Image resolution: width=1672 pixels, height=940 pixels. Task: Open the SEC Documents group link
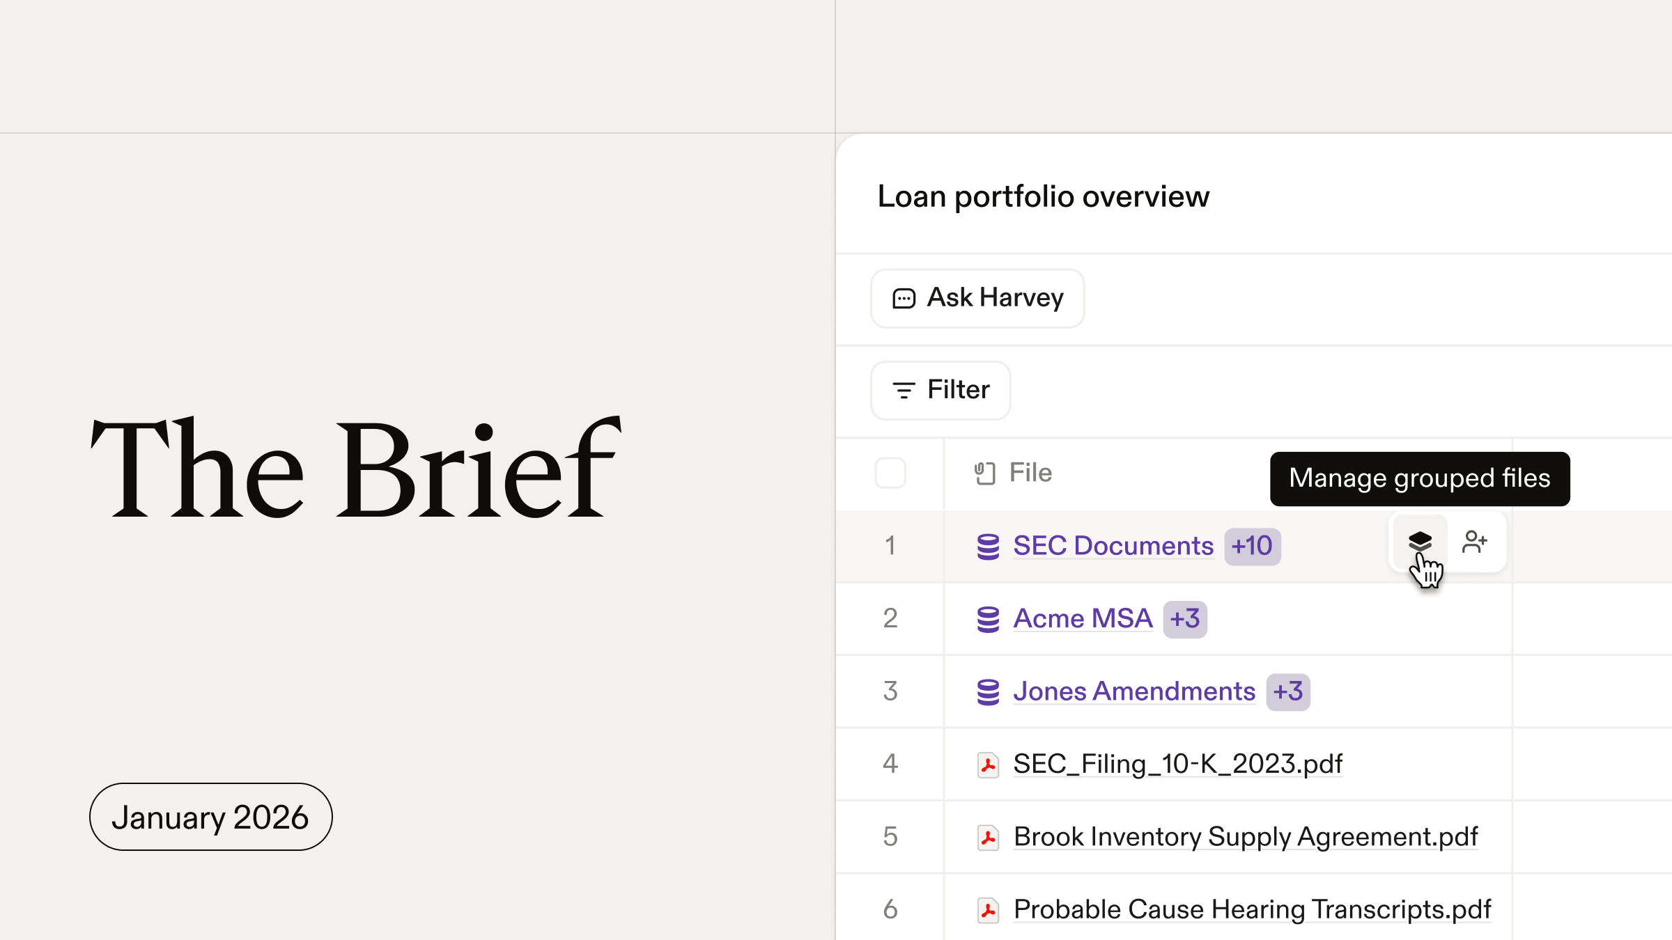point(1112,546)
